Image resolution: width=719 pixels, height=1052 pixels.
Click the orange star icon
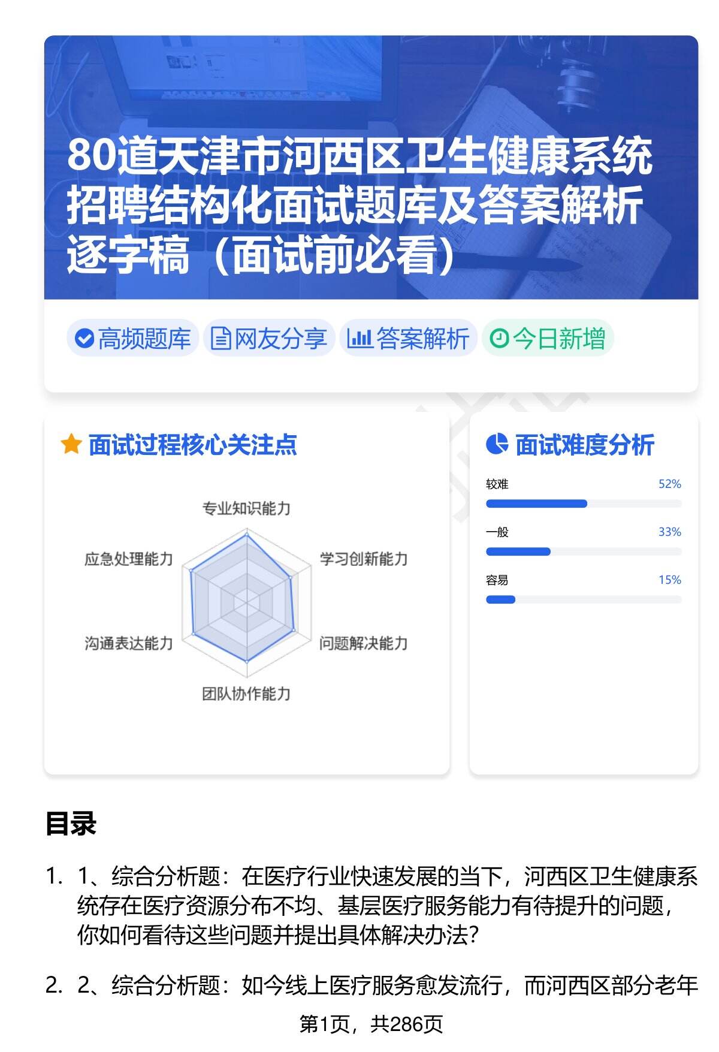(x=71, y=445)
